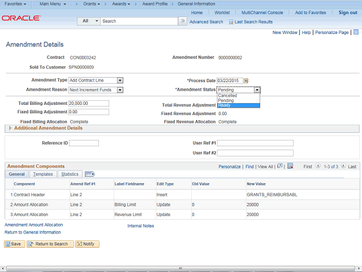Go to the next row arrow
362x272 pixels.
343,167
